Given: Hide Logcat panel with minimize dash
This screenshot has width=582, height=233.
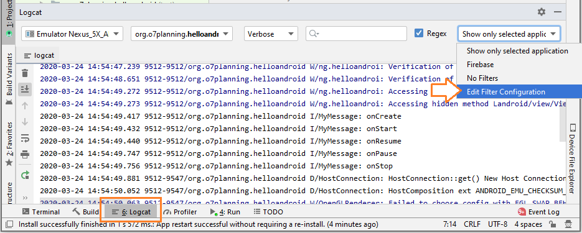Looking at the screenshot, I should pos(558,12).
